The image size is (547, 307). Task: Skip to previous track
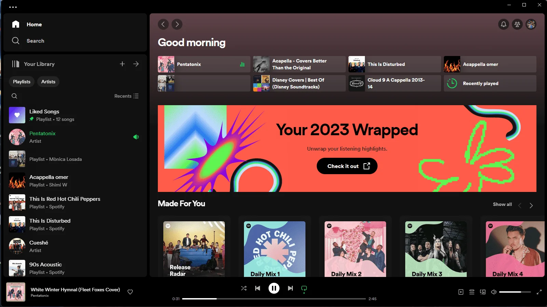[258, 288]
